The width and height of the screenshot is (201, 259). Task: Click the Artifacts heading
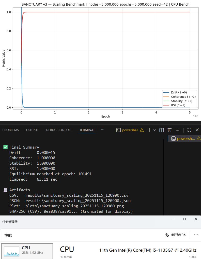coord(20,190)
